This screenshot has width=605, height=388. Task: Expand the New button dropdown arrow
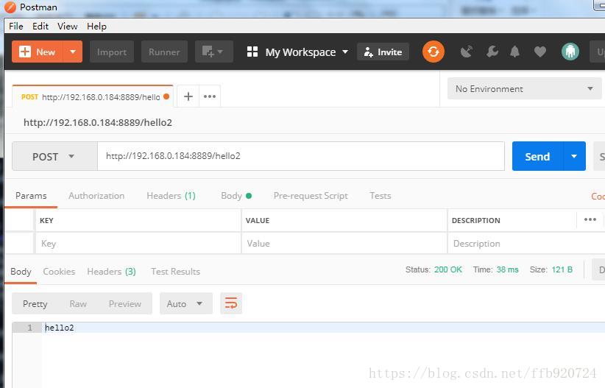pos(73,52)
